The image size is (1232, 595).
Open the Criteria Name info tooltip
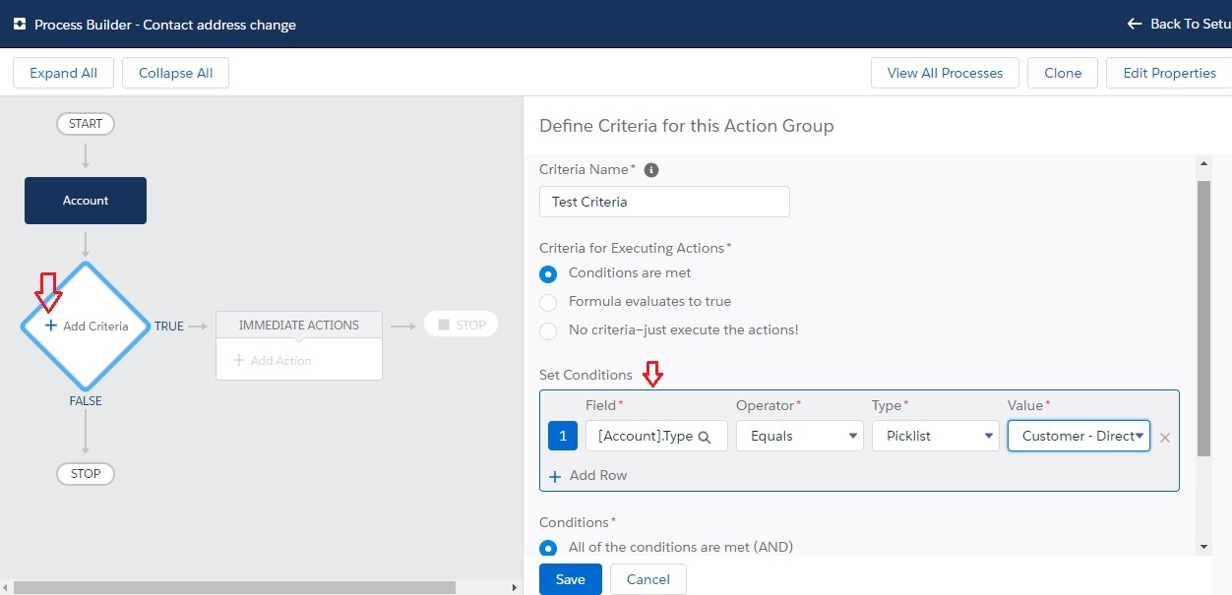point(650,169)
